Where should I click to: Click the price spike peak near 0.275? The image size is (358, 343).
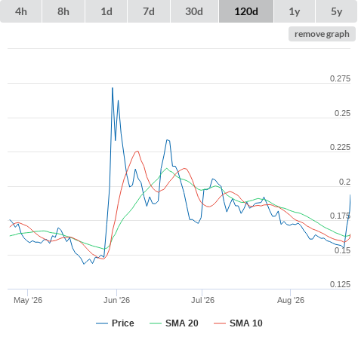click(x=113, y=88)
